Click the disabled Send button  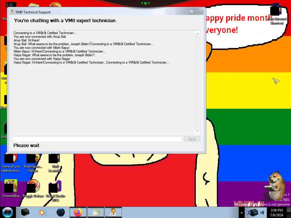pyautogui.click(x=192, y=139)
